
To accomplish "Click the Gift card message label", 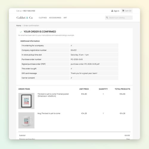I will (x=29, y=73).
